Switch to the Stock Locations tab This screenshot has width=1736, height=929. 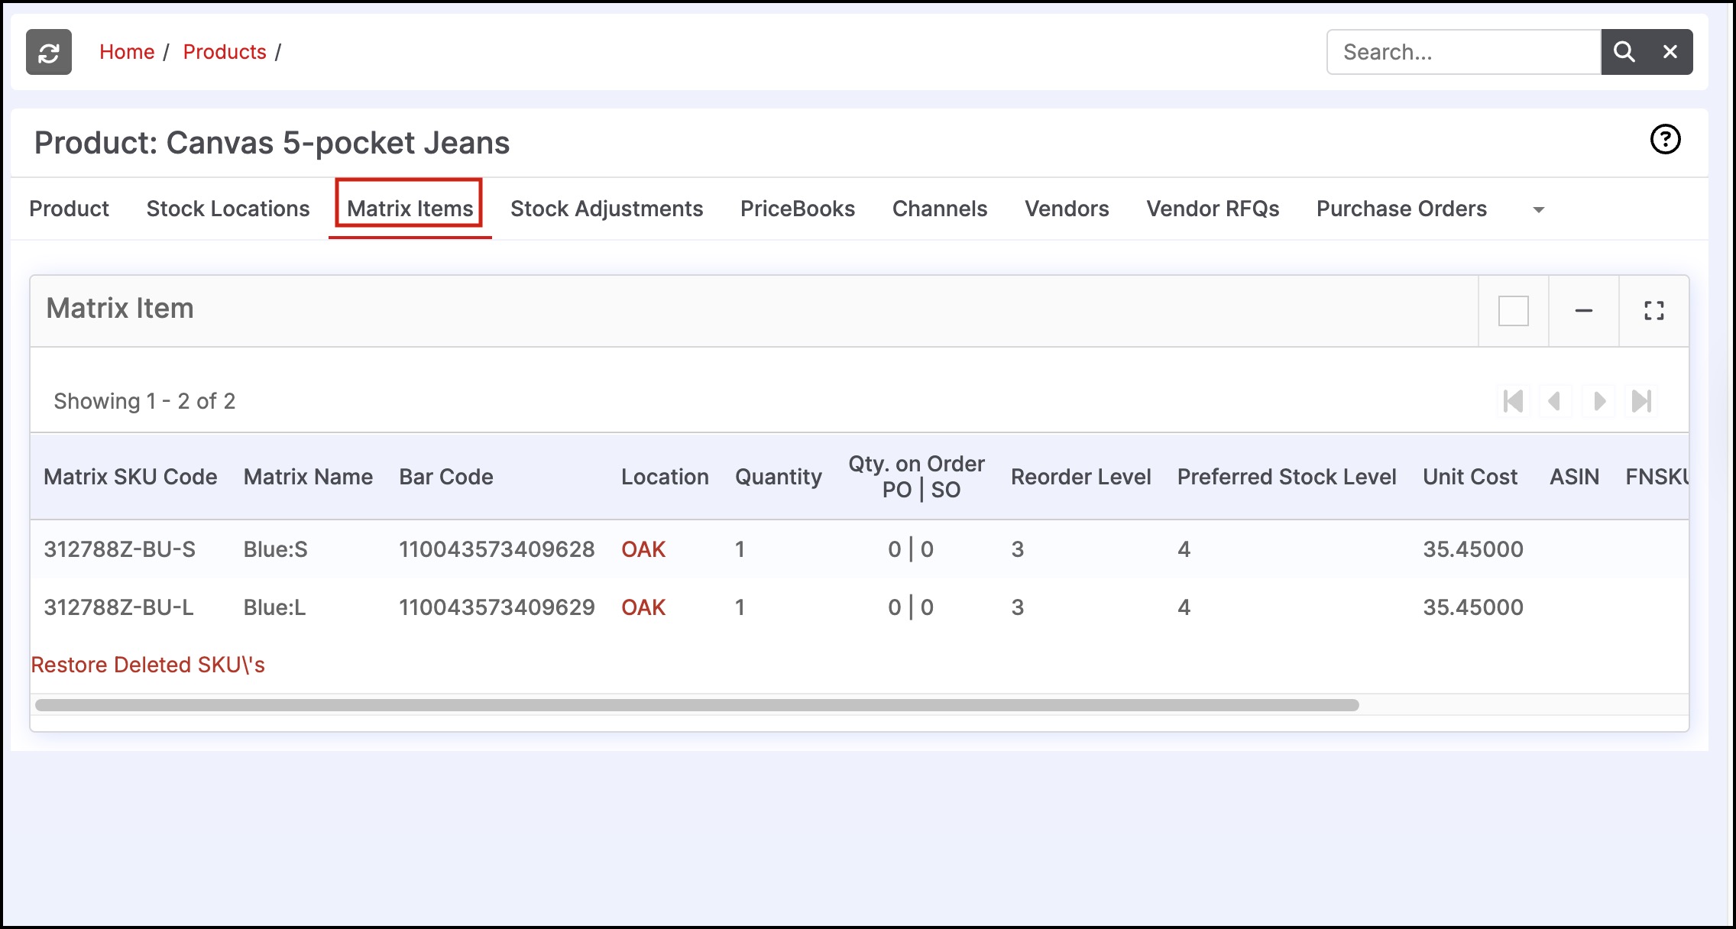coord(228,209)
